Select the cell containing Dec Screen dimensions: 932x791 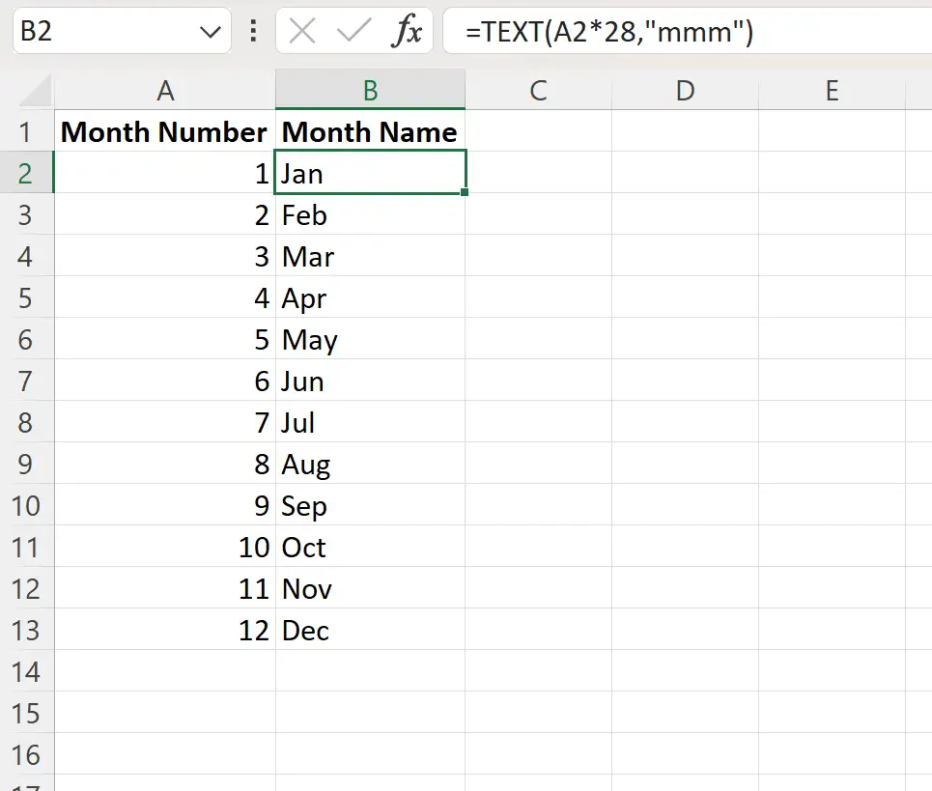click(370, 631)
